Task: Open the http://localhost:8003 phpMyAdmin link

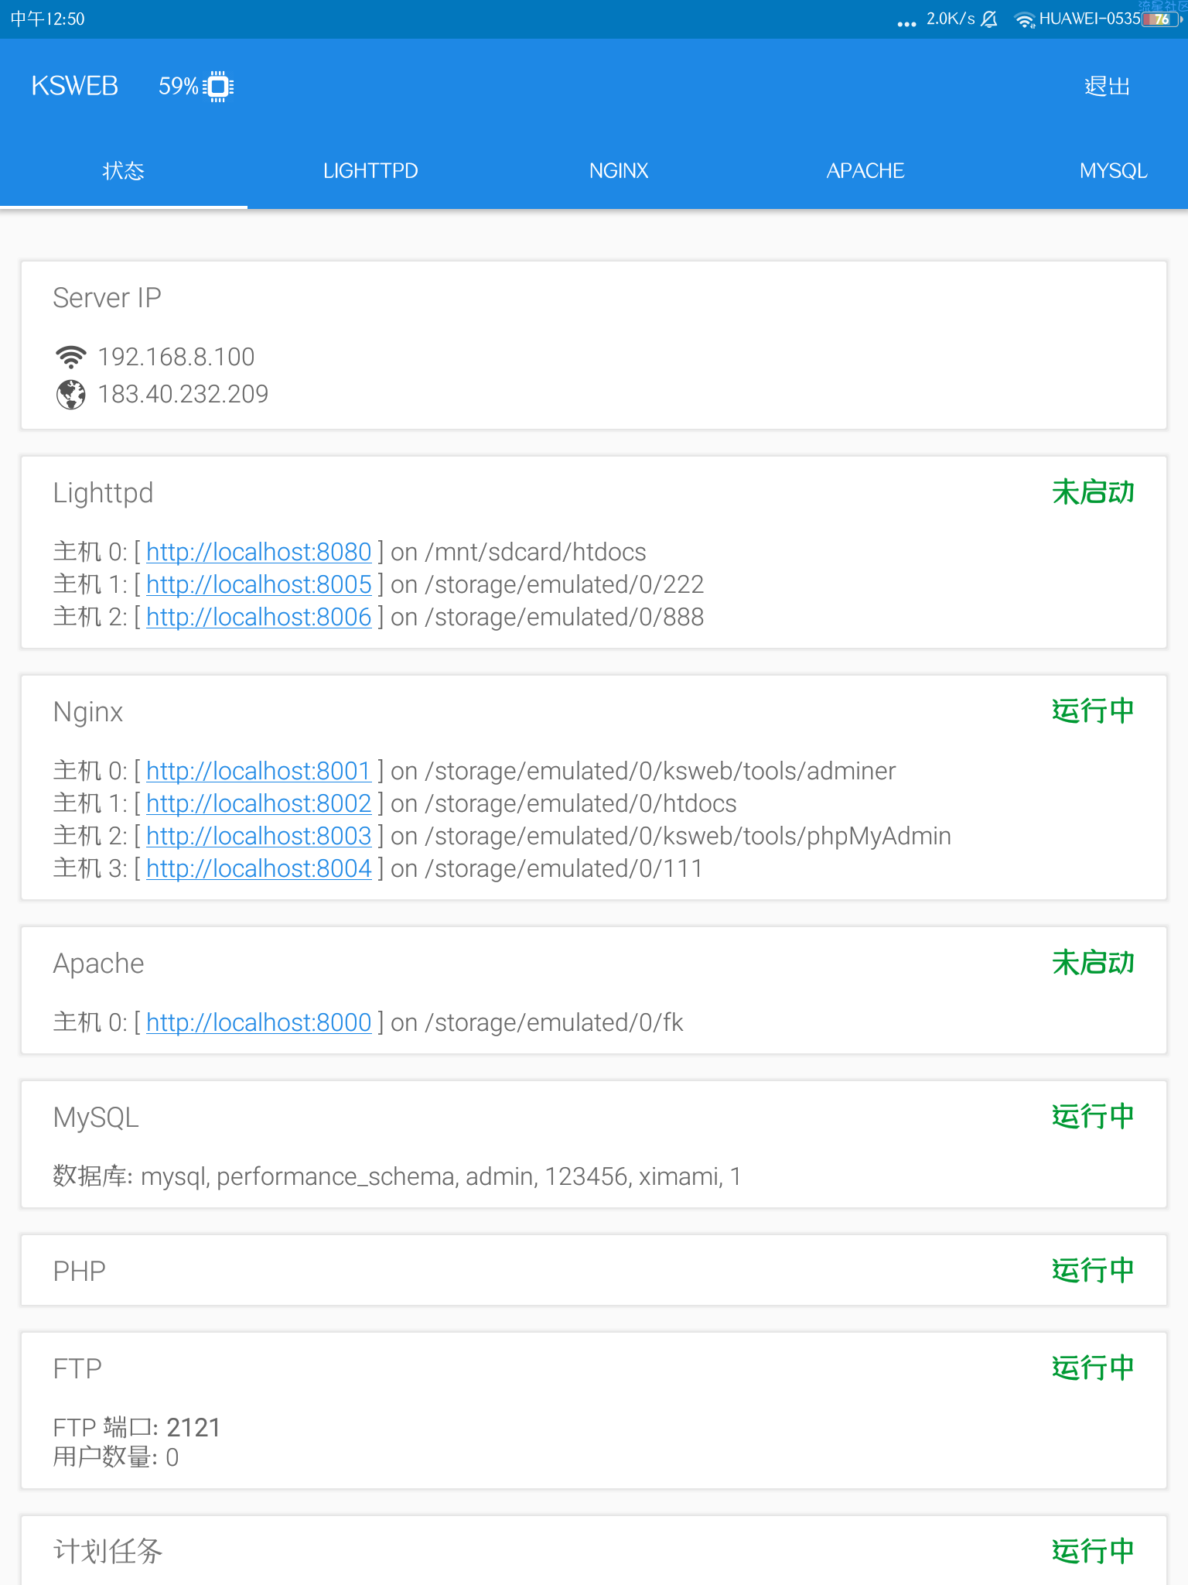Action: pos(259,836)
